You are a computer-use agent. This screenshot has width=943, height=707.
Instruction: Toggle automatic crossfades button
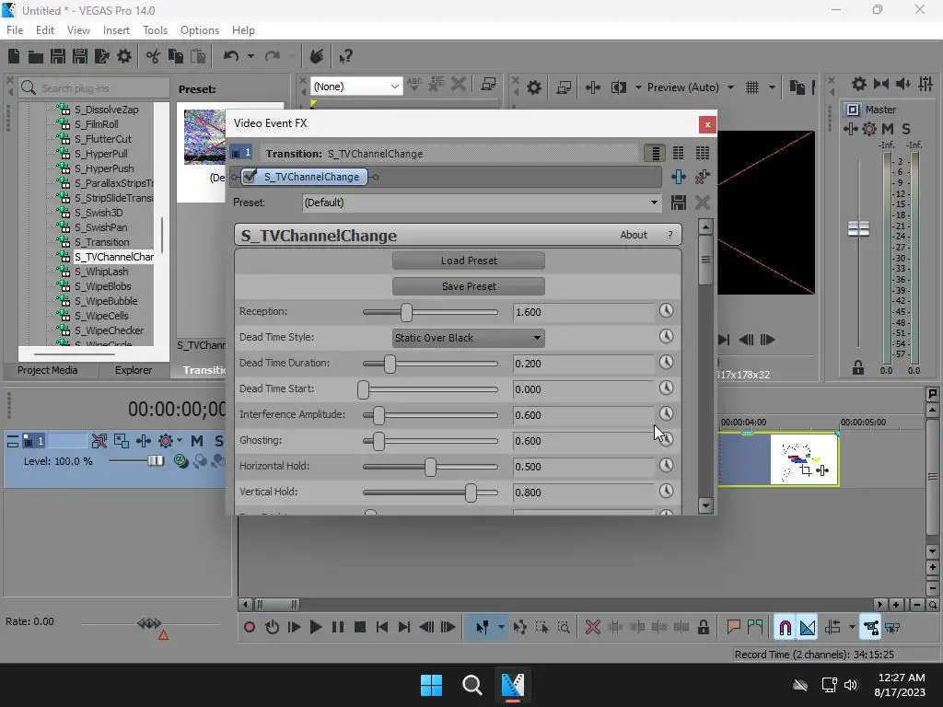tap(807, 627)
